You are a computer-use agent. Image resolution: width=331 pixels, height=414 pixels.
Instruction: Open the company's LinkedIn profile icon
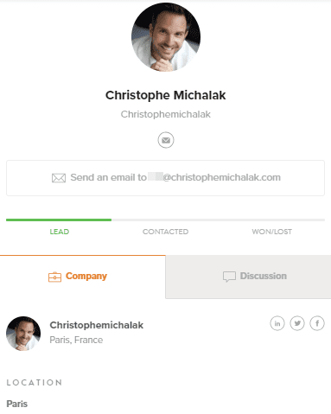click(277, 323)
